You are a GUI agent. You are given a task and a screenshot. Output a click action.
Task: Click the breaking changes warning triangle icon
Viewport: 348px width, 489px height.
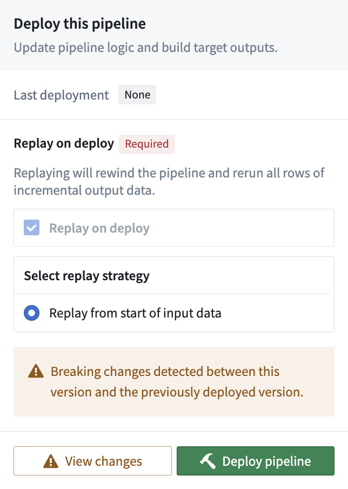pyautogui.click(x=36, y=371)
